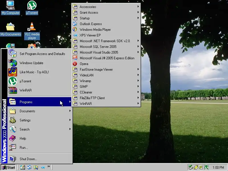Click Show Desktop in Quick Launch
The height and width of the screenshot is (171, 228).
[23, 167]
